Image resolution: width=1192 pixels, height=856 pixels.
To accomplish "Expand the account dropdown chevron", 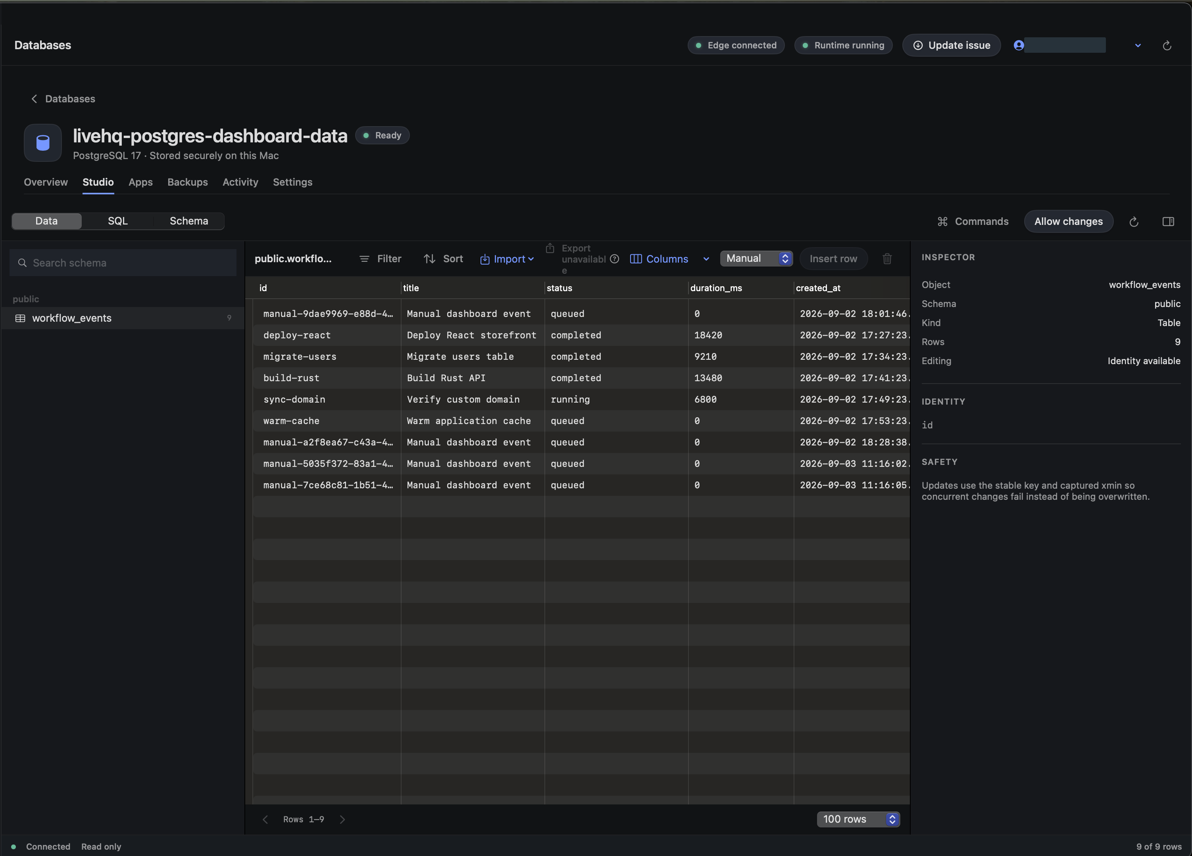I will (x=1138, y=46).
